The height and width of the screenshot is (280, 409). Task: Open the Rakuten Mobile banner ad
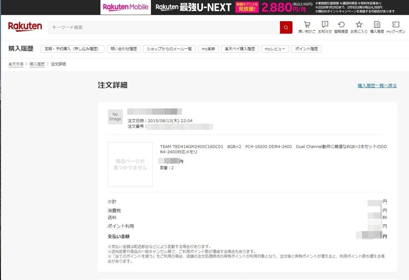tap(125, 8)
